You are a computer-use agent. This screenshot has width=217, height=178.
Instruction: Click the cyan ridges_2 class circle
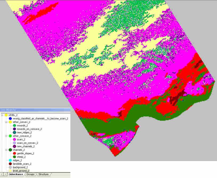click(10, 160)
